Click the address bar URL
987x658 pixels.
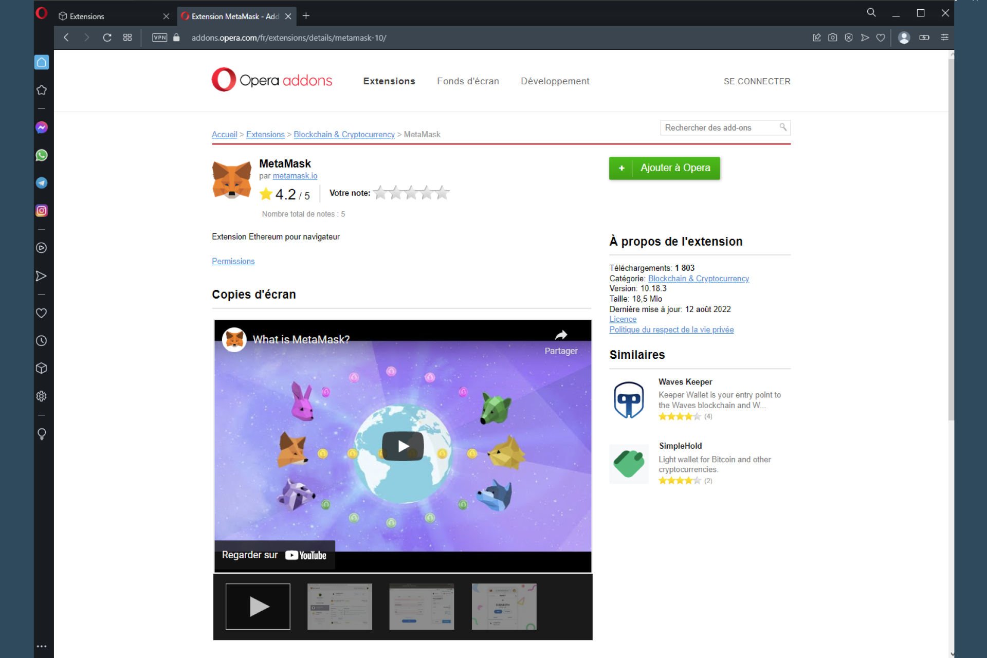[x=289, y=38]
